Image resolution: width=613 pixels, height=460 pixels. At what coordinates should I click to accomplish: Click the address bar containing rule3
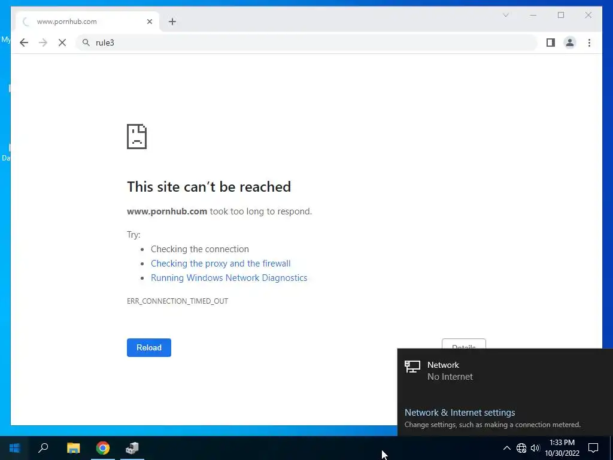[x=306, y=43]
